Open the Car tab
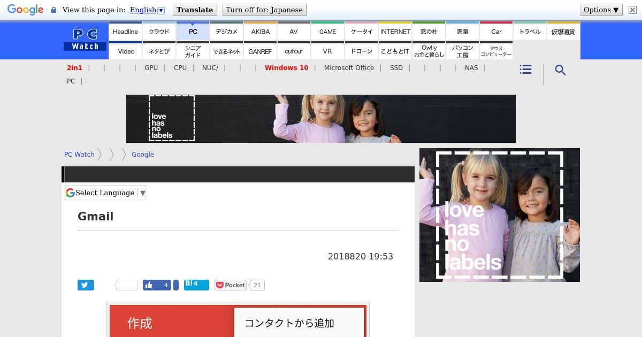This screenshot has height=337, width=642. coord(496,32)
